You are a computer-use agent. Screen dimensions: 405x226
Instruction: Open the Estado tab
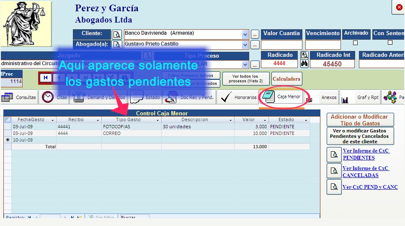coord(146,97)
